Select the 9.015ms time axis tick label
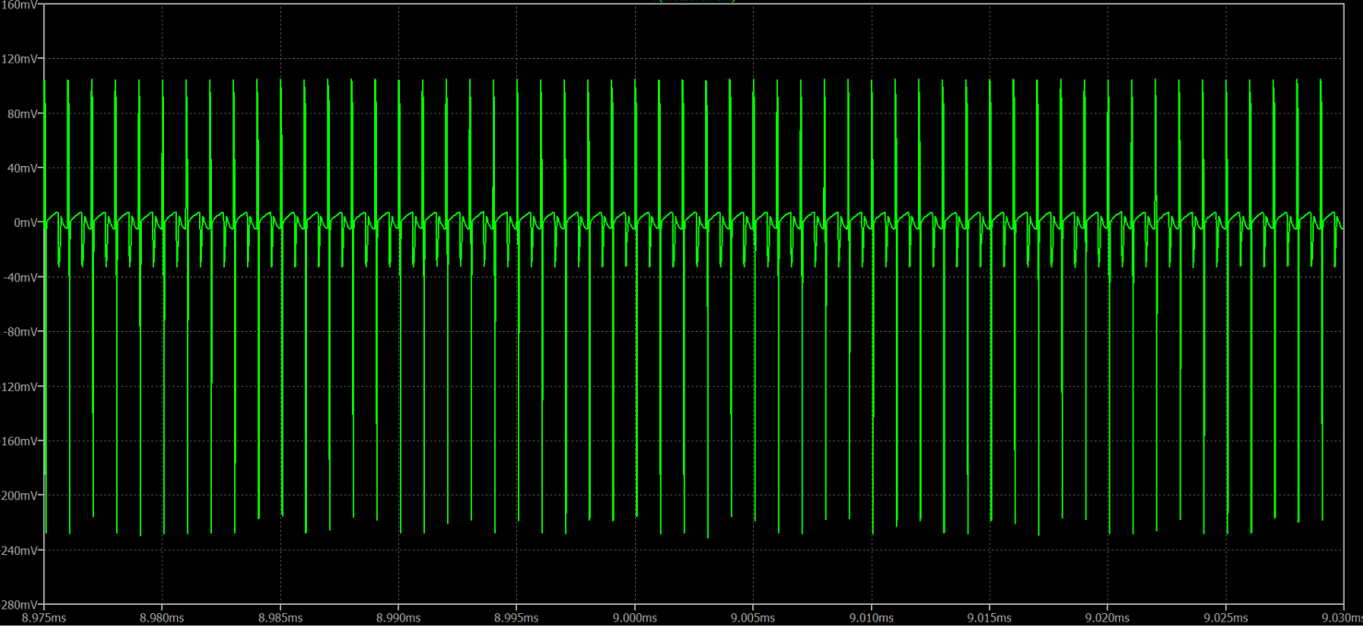Image resolution: width=1363 pixels, height=626 pixels. [989, 617]
